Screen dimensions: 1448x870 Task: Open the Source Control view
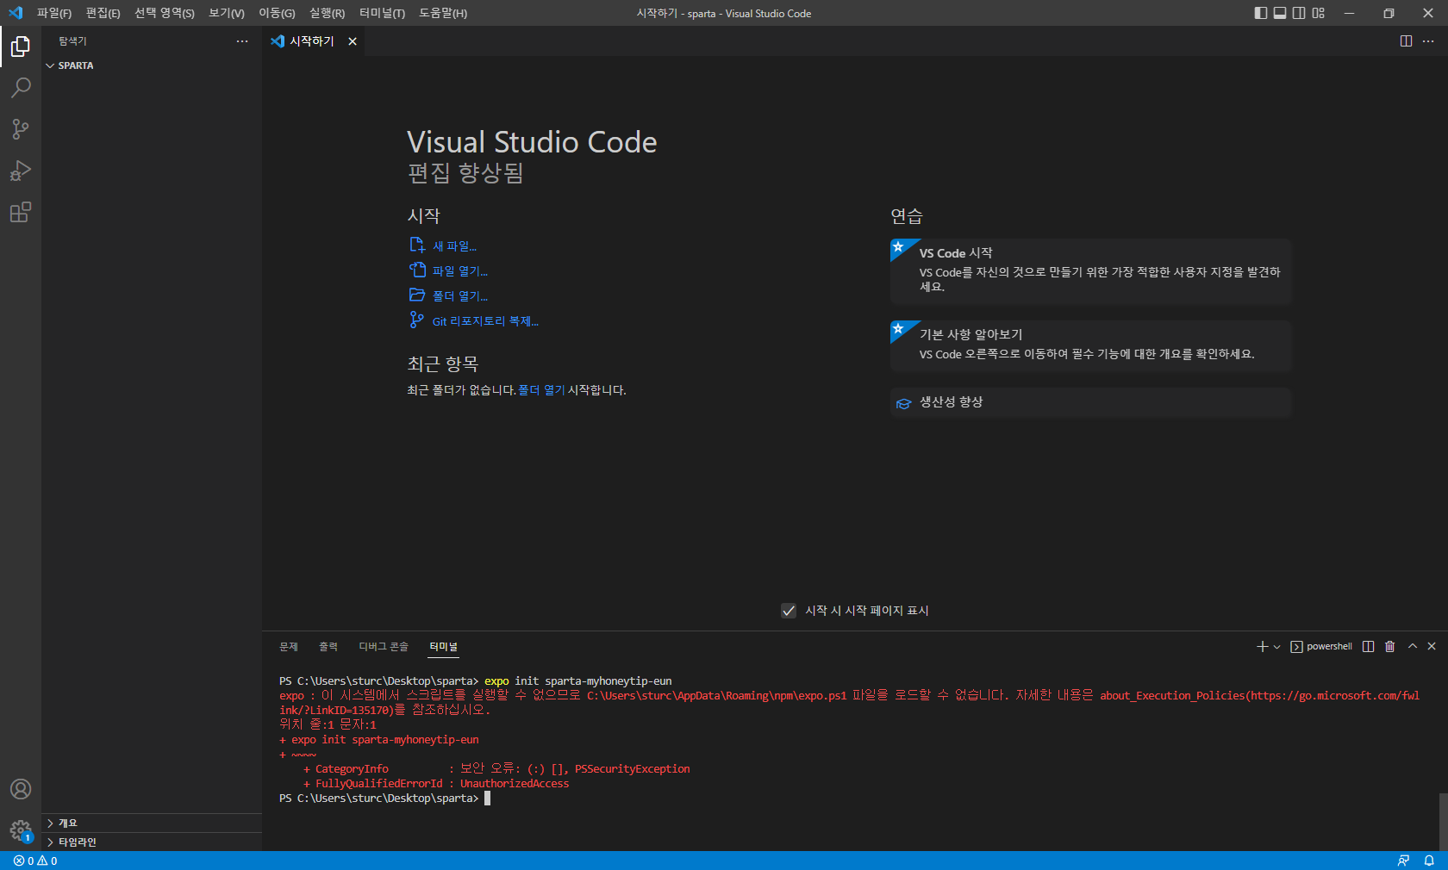pyautogui.click(x=21, y=129)
